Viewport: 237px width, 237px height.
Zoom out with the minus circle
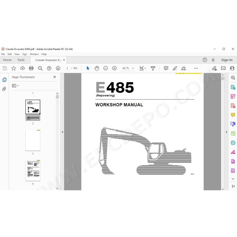[106, 68]
